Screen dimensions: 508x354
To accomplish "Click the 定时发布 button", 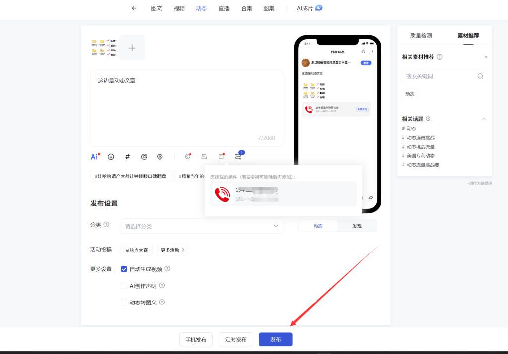I will 236,339.
